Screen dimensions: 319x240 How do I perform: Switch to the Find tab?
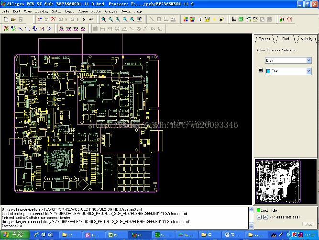point(285,38)
